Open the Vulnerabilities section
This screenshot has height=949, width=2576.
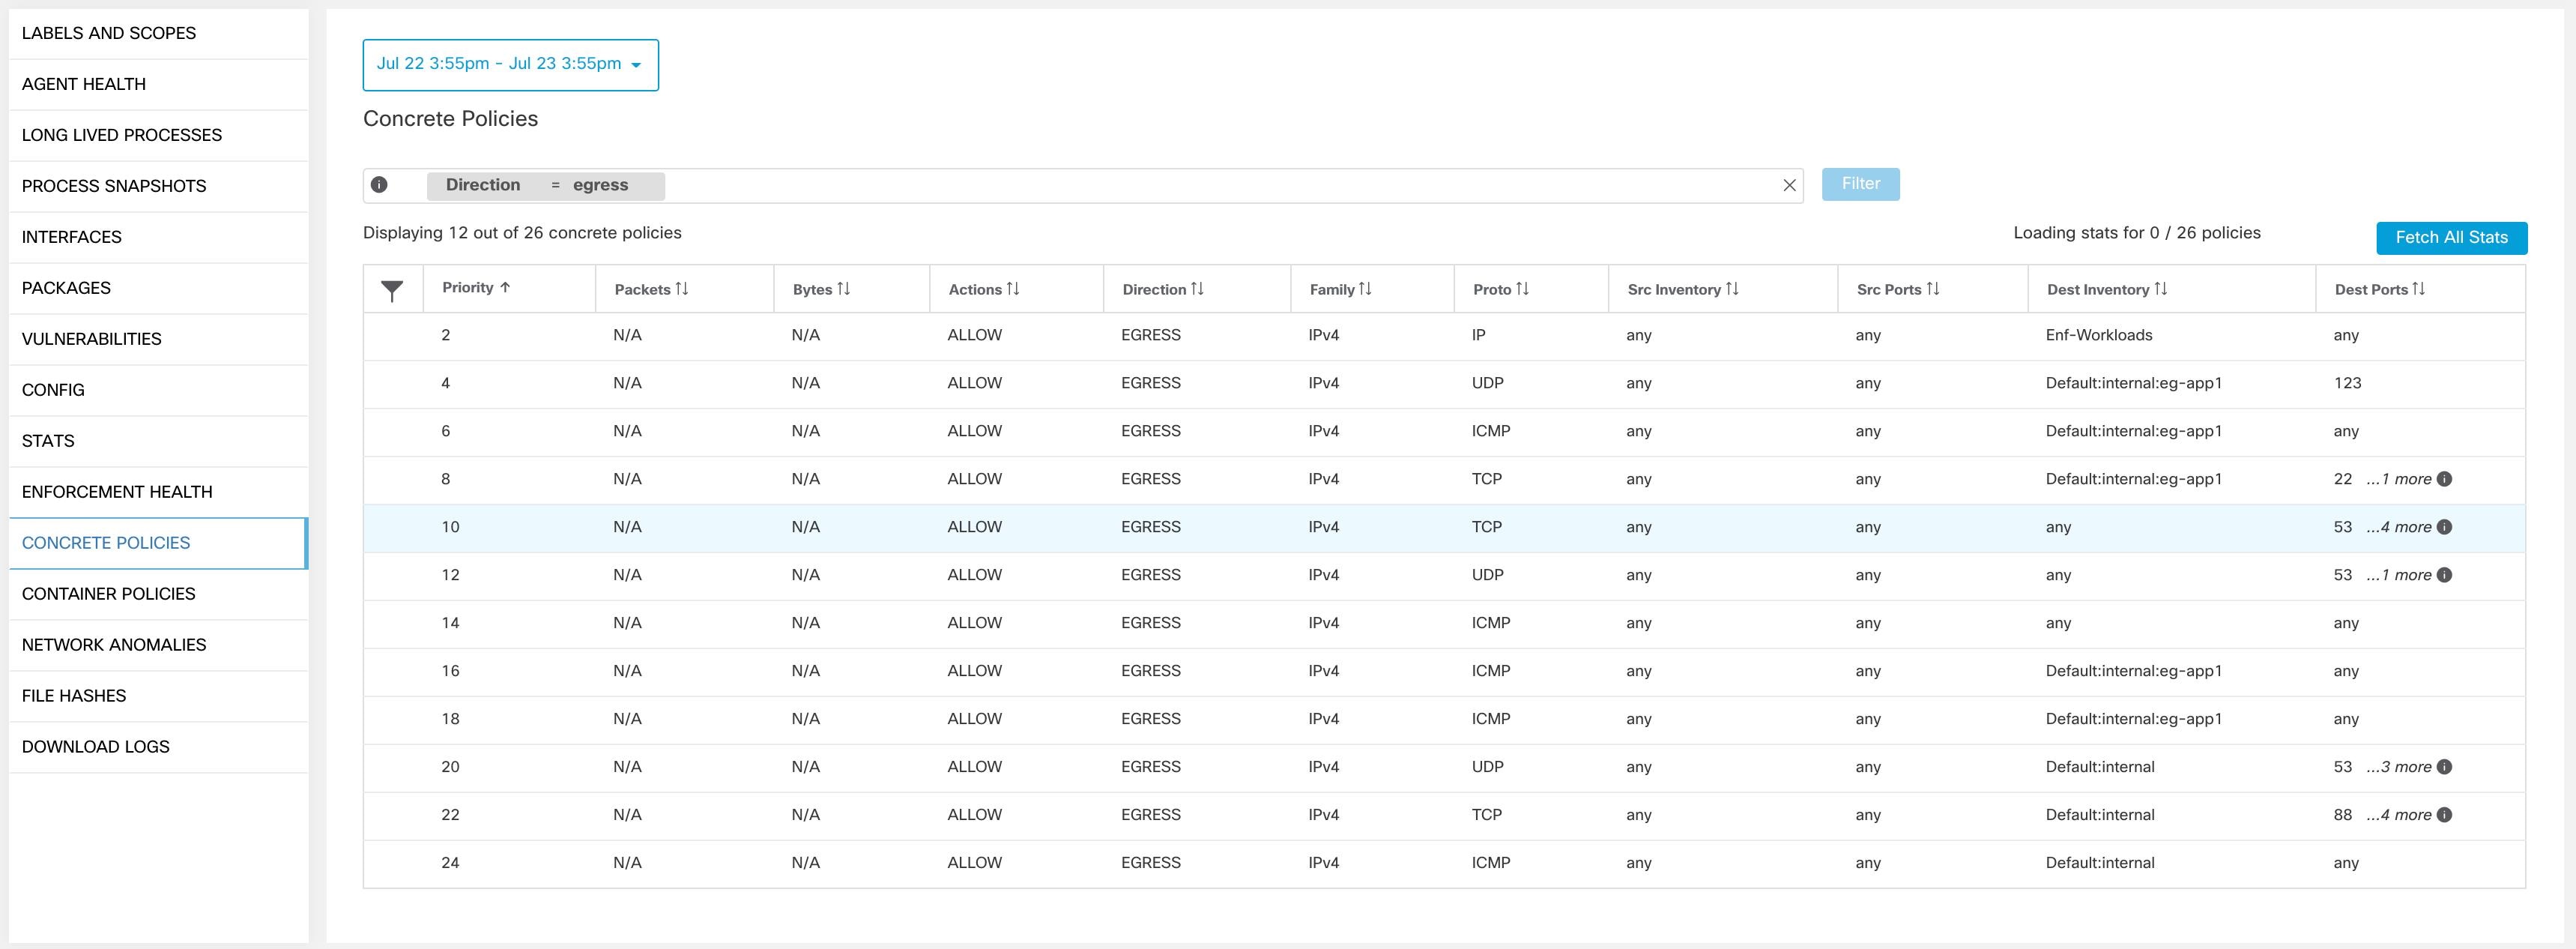(x=91, y=339)
